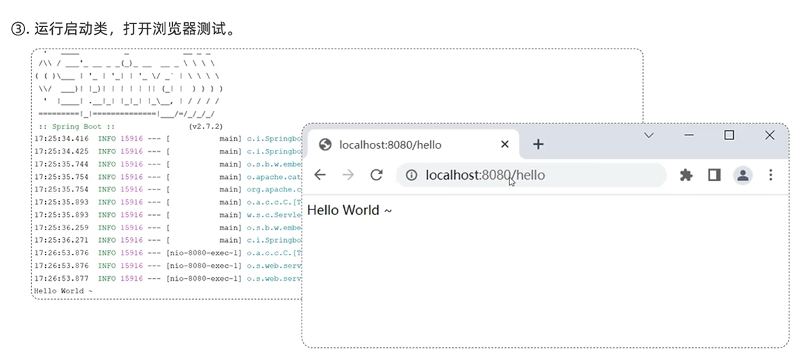Expand the tab search chevron
804x353 pixels.
coord(648,135)
